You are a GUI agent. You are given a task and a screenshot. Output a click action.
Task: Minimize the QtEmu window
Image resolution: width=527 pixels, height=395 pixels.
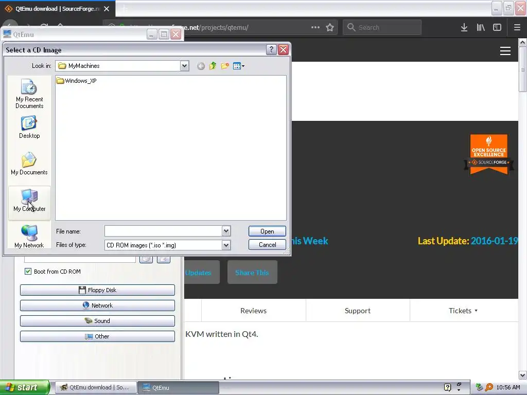tap(152, 34)
